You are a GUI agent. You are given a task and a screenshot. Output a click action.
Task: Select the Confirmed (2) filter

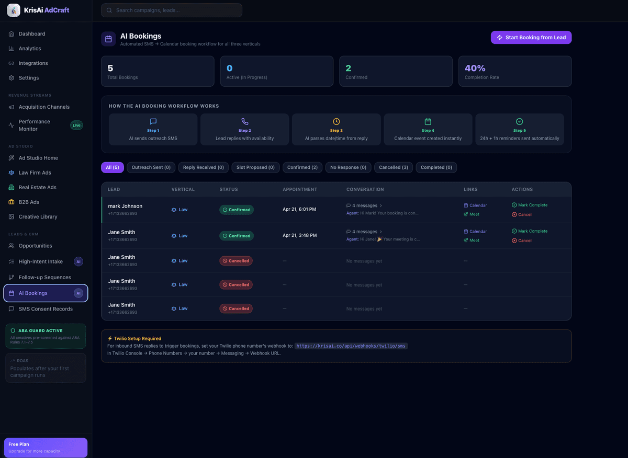302,167
